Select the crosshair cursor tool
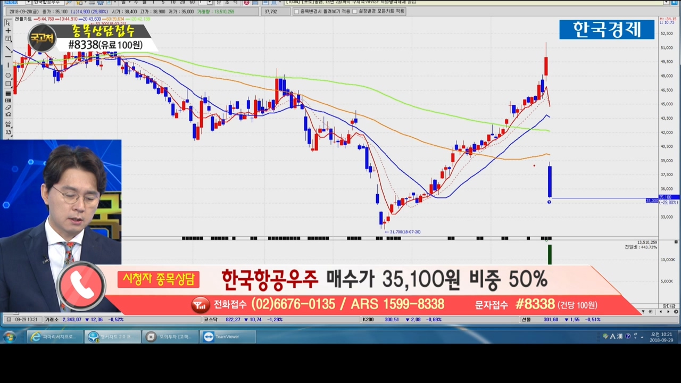 click(x=8, y=31)
